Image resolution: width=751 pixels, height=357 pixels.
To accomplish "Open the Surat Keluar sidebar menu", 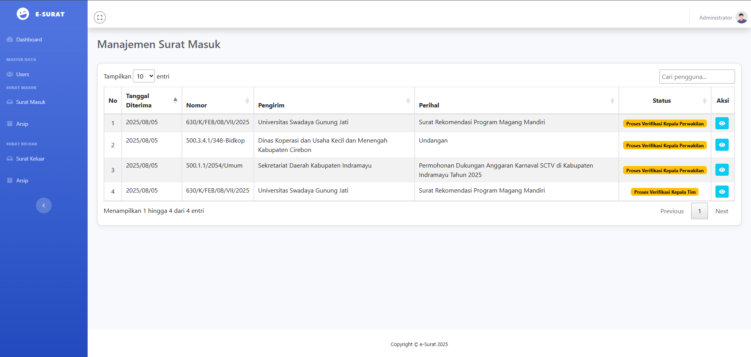I will (30, 159).
